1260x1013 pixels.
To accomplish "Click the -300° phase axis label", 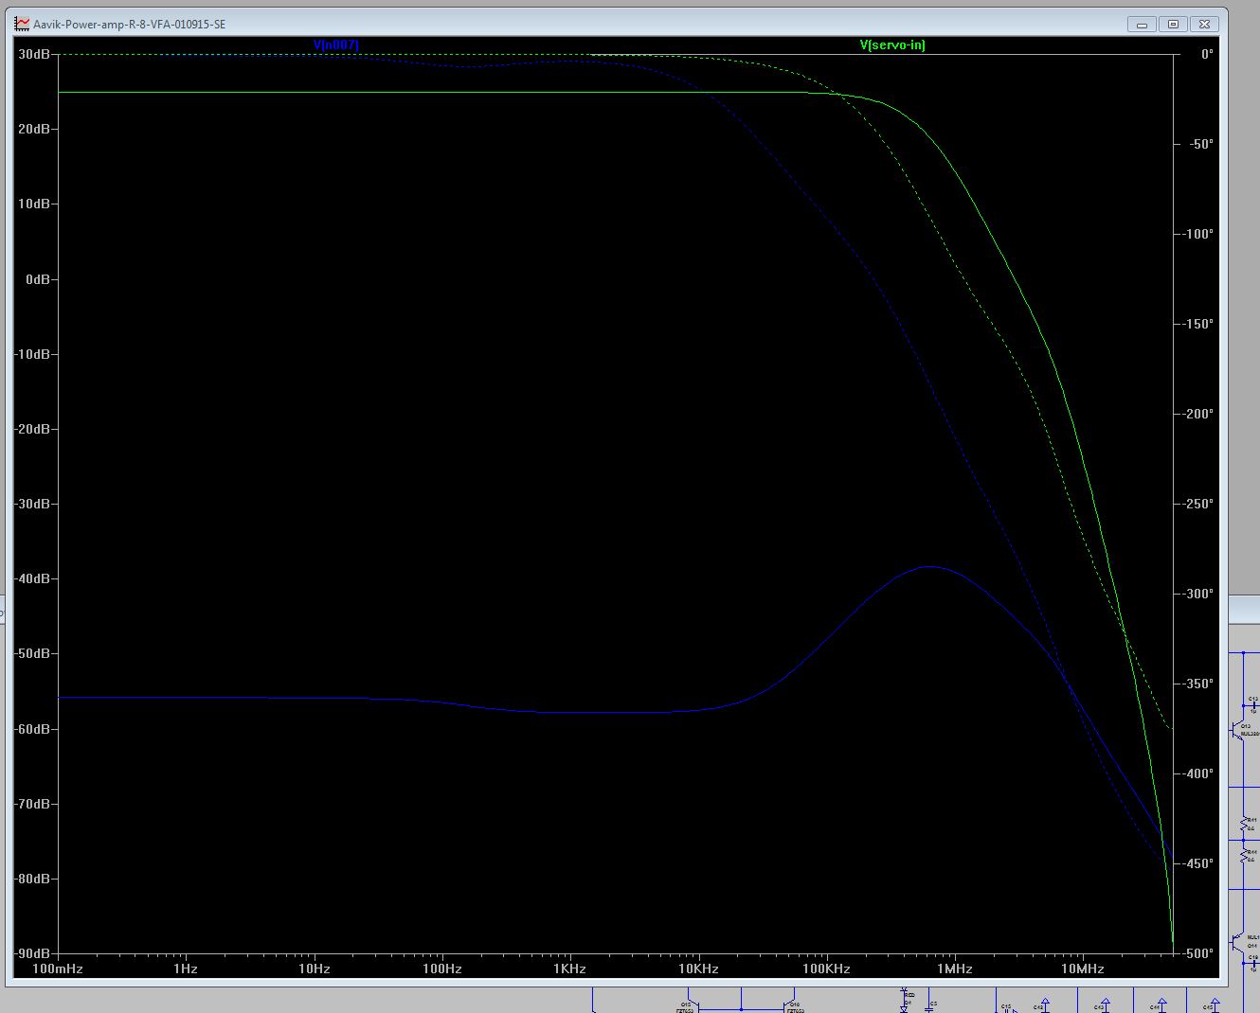I will [x=1197, y=594].
